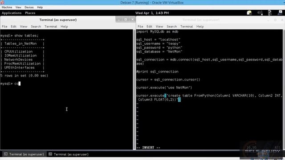Open Edit menu in left terminal
The height and width of the screenshot is (160, 285).
coord(13,27)
